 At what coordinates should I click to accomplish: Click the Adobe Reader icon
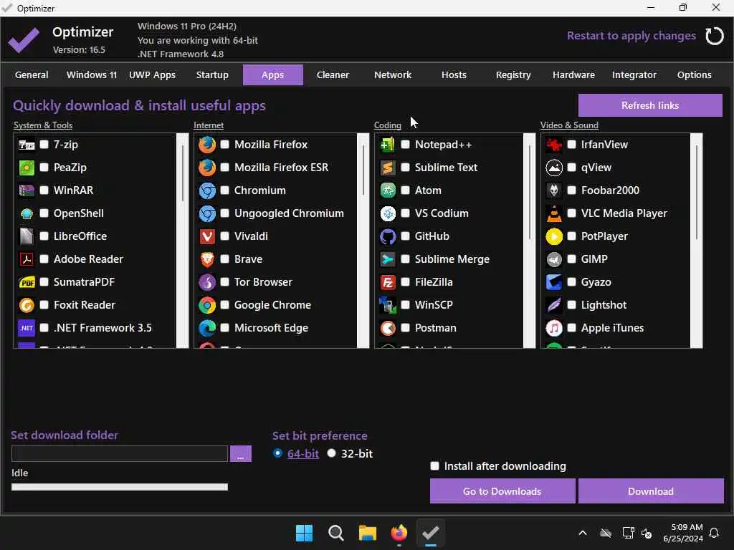pyautogui.click(x=27, y=259)
